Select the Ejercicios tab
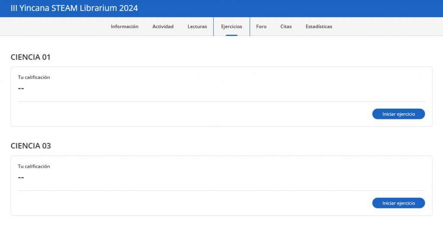 coord(231,26)
